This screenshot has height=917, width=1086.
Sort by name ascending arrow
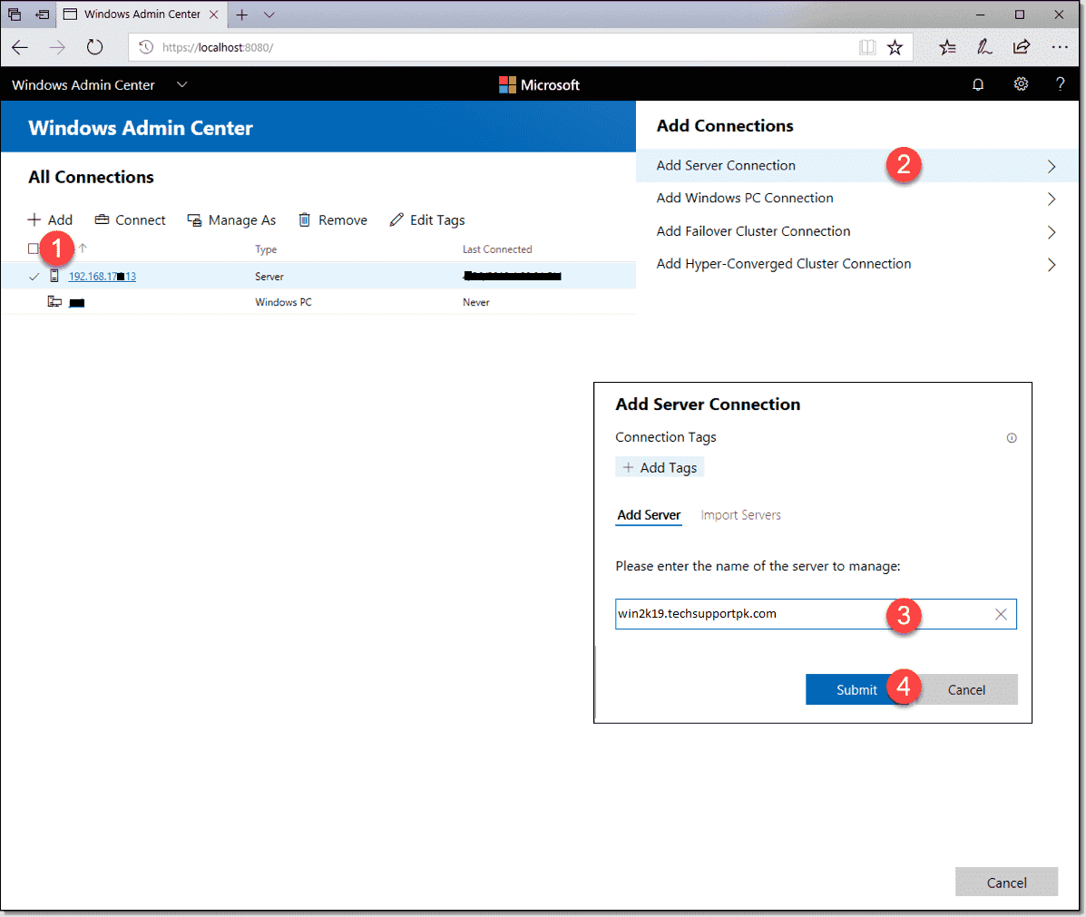[x=83, y=248]
